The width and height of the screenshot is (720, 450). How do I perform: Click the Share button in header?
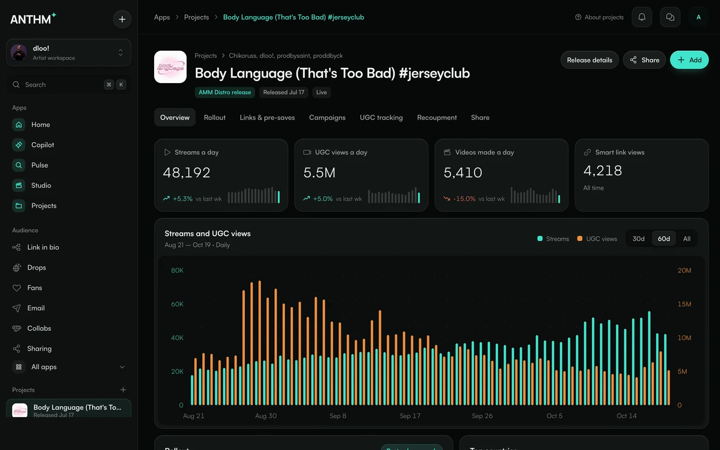644,60
